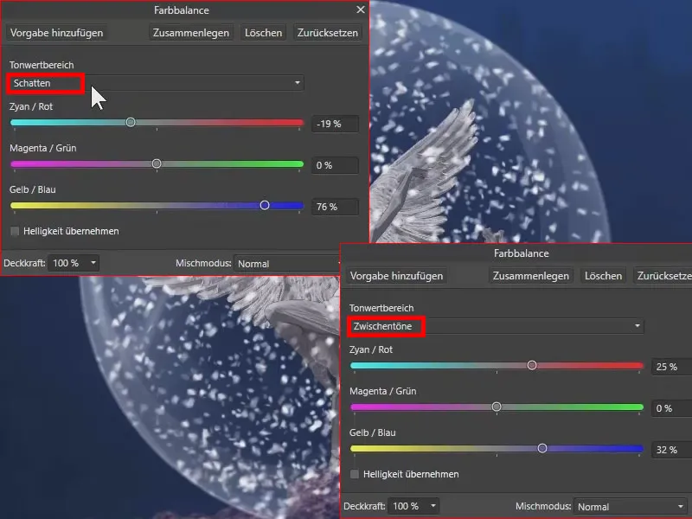The height and width of the screenshot is (519, 692).
Task: Click Magenta / Grün slider handle in Zwischentöne dialog
Action: [497, 407]
